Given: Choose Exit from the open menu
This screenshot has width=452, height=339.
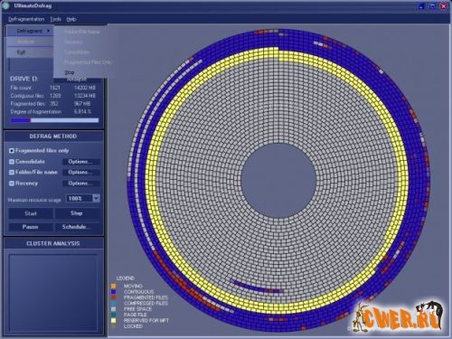Looking at the screenshot, I should [21, 52].
